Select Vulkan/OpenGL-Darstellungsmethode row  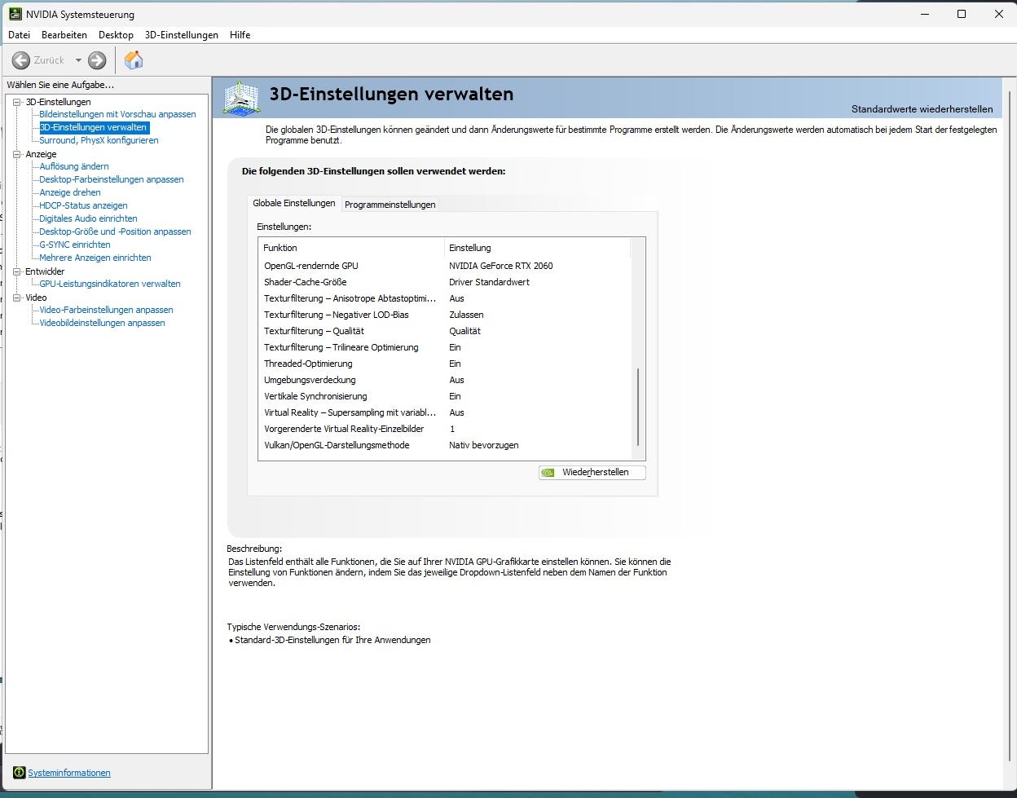click(445, 445)
